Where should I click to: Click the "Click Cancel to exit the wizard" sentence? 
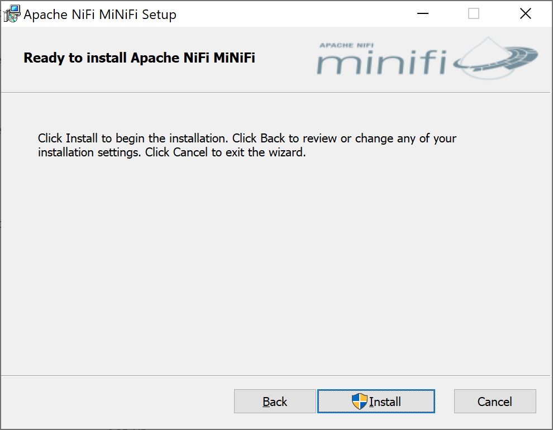tap(226, 152)
